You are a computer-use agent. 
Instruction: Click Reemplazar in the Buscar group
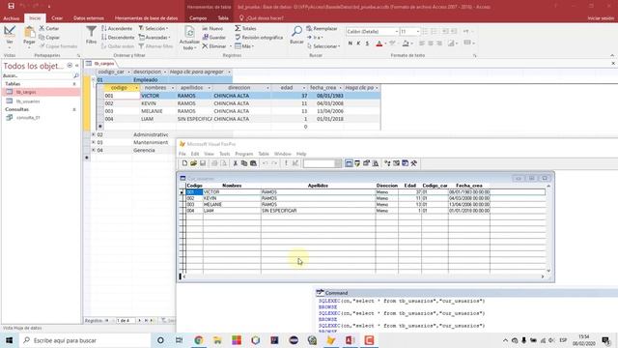[322, 28]
